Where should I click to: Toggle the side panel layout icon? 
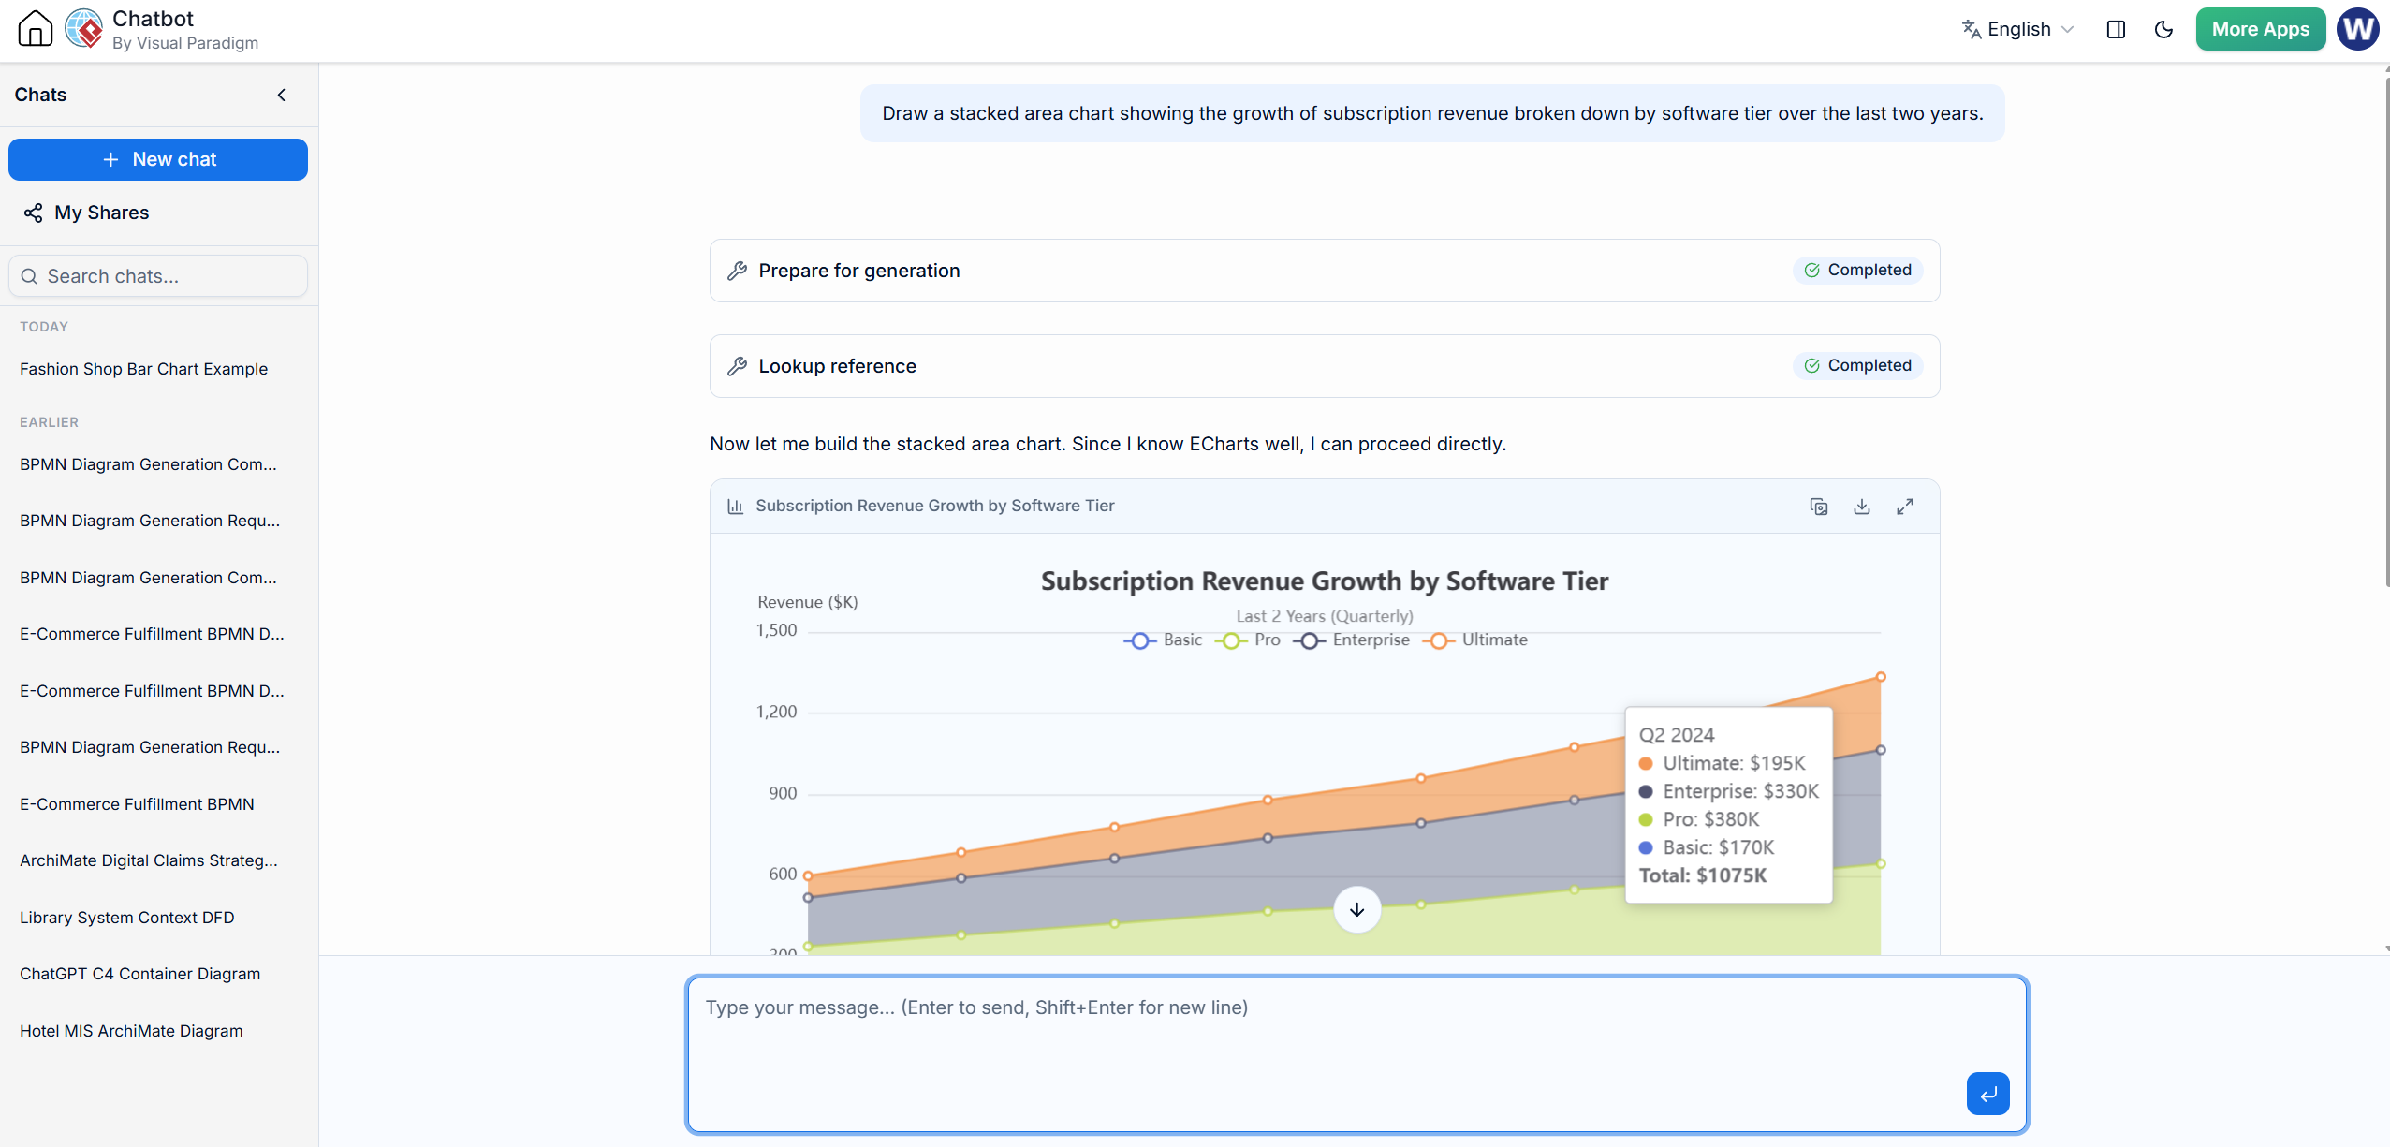2116,29
